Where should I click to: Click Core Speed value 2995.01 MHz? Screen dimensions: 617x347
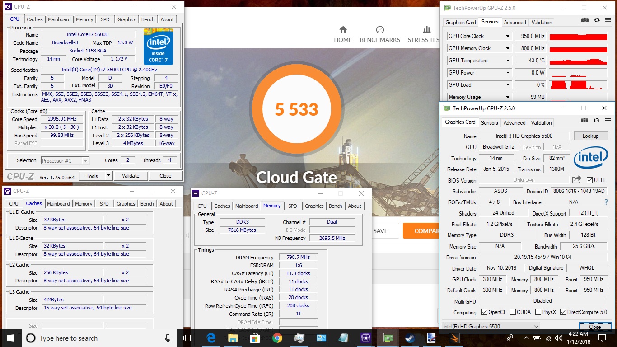tap(62, 119)
